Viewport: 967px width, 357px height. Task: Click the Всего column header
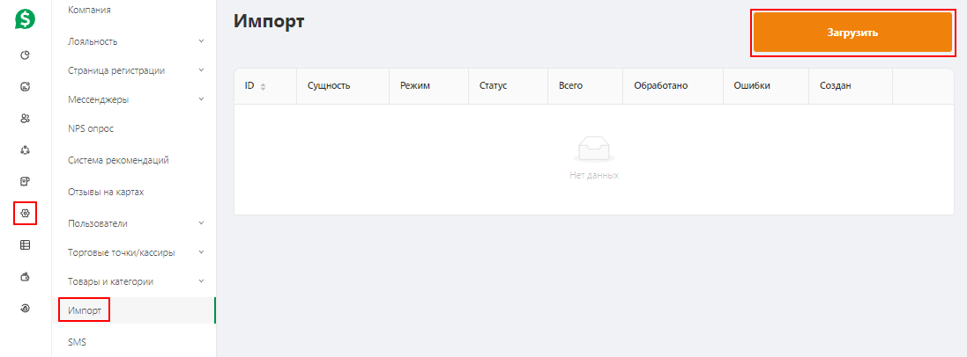[571, 86]
